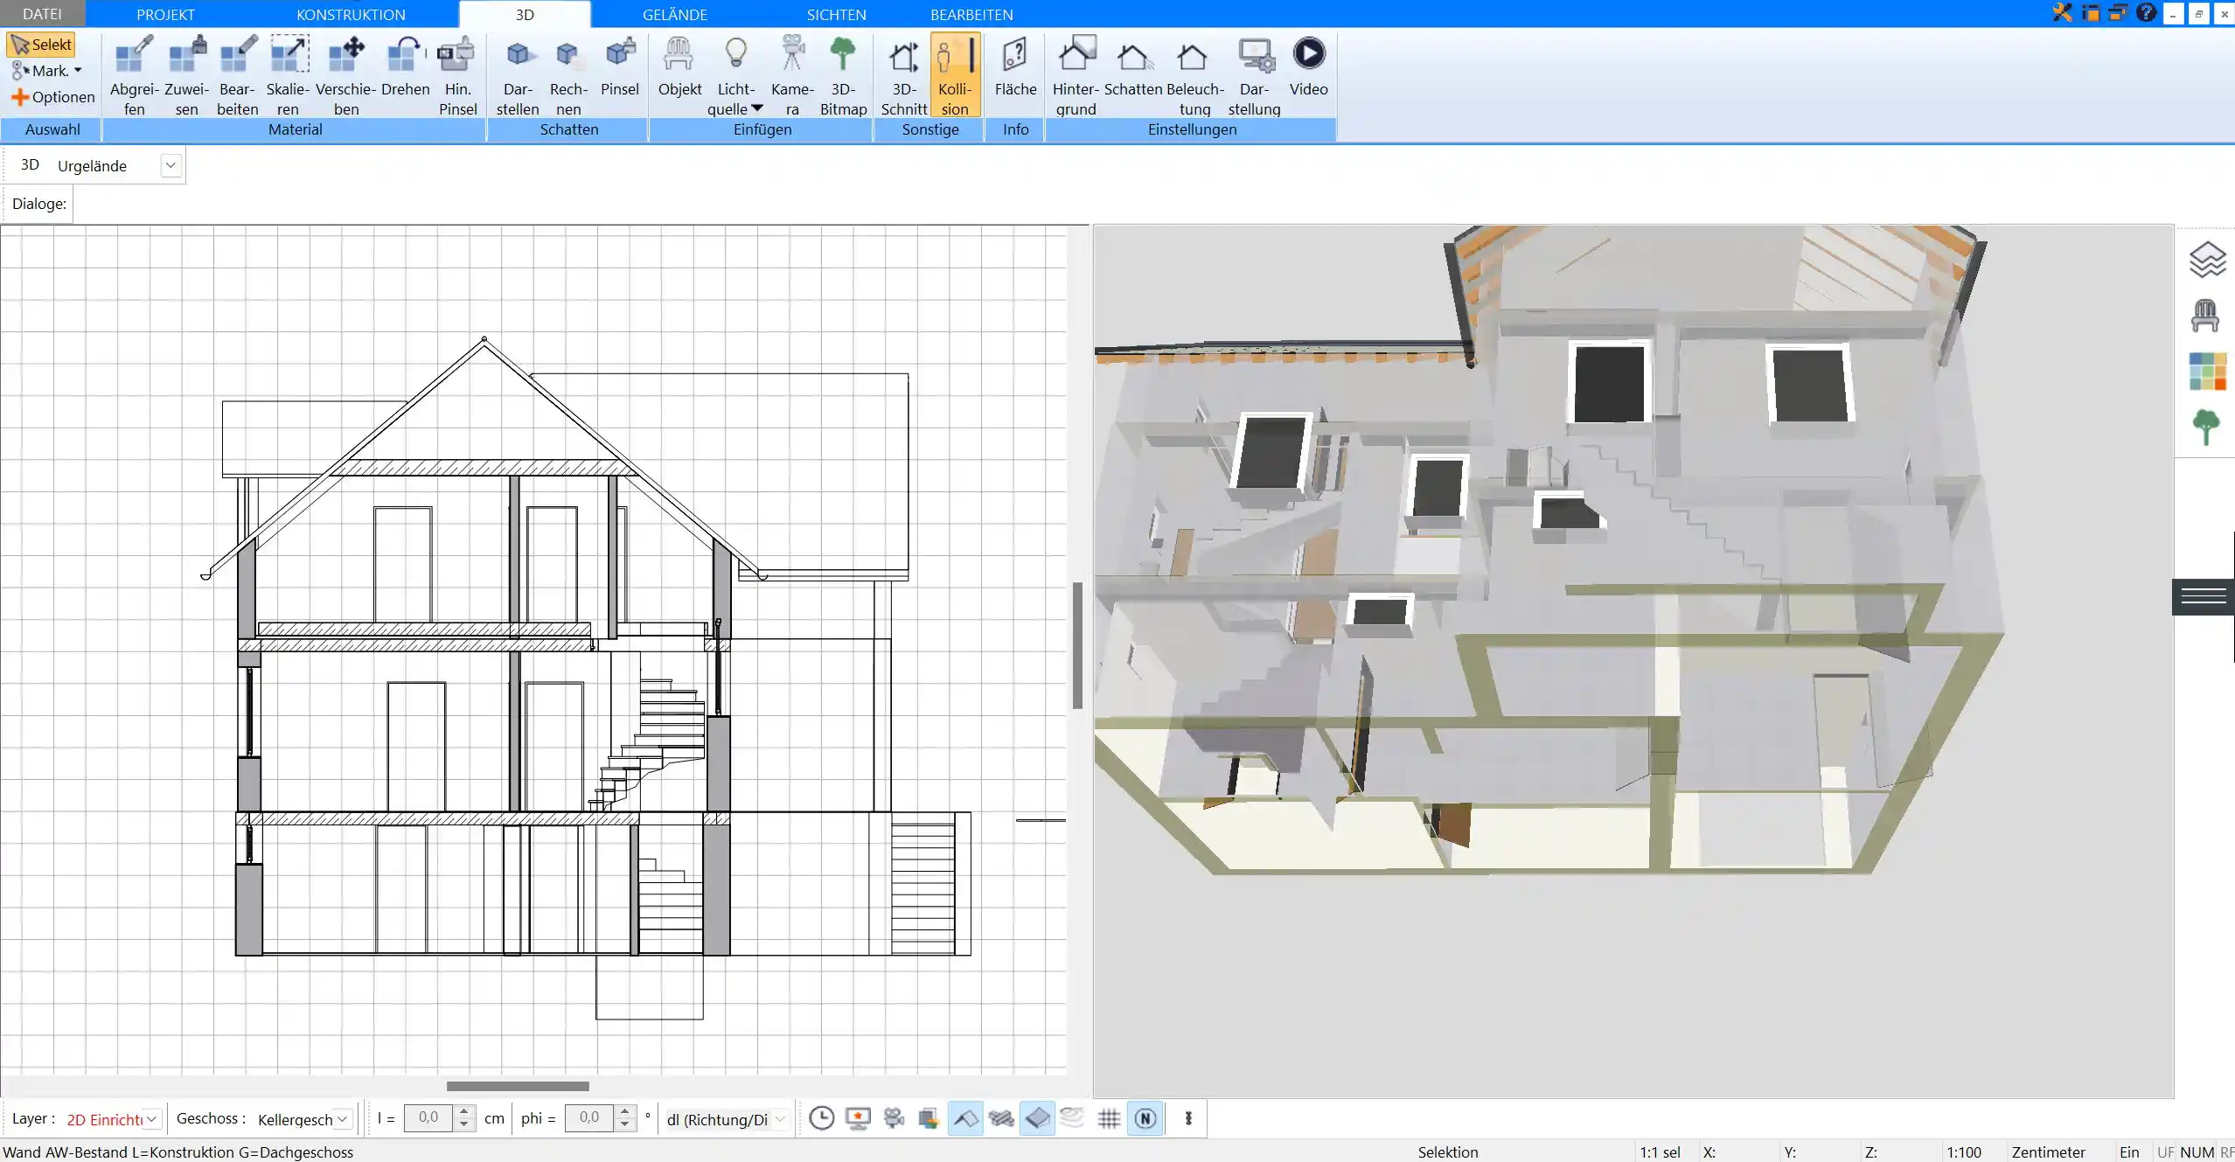Click the monitor with star icon

click(858, 1118)
